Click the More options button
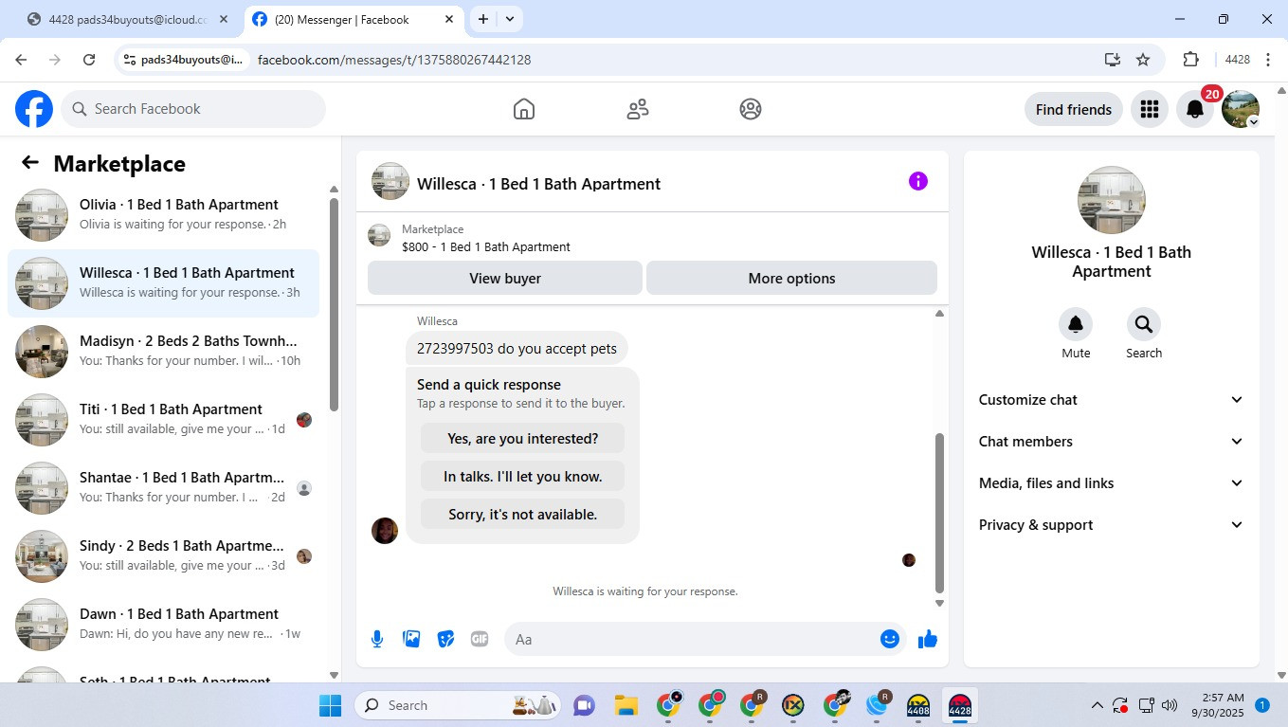This screenshot has width=1288, height=727. (x=791, y=279)
